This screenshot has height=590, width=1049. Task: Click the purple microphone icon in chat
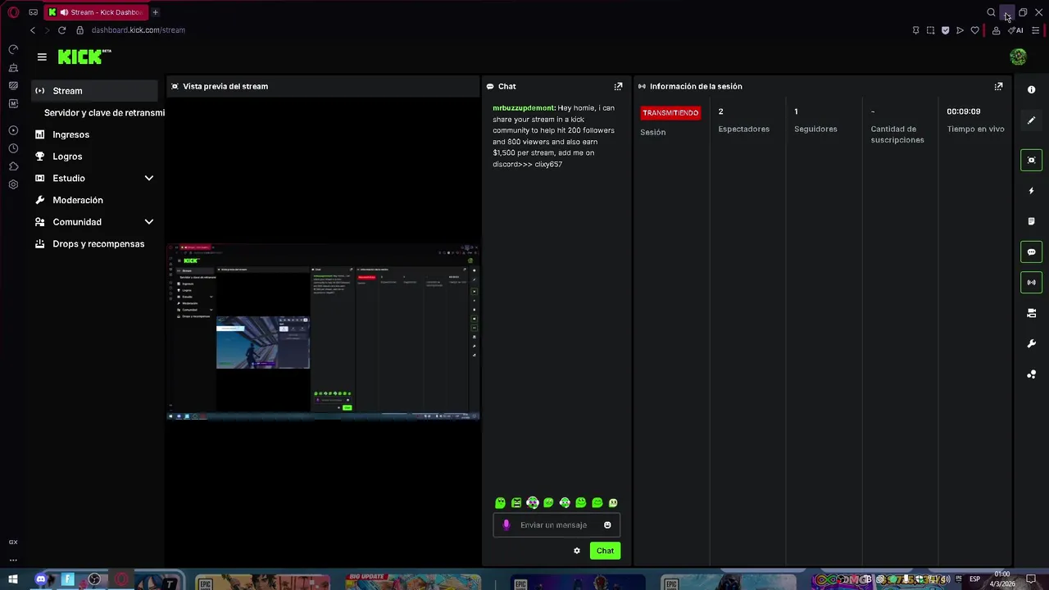click(506, 525)
